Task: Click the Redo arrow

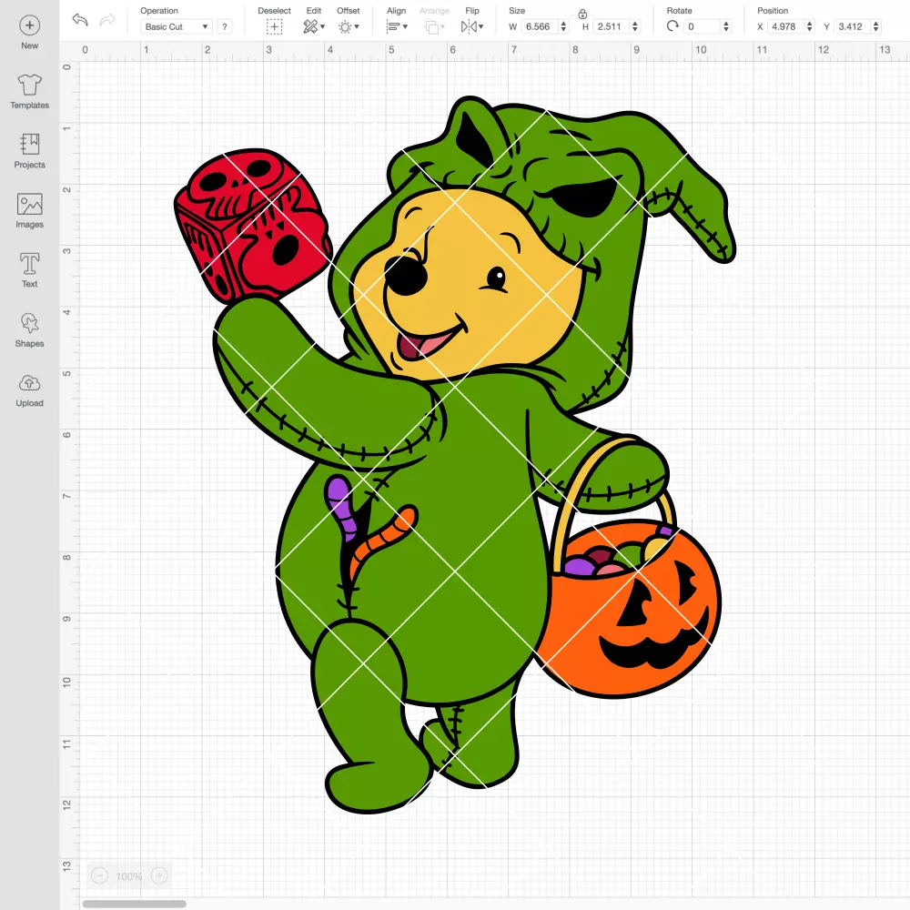Action: click(x=107, y=20)
